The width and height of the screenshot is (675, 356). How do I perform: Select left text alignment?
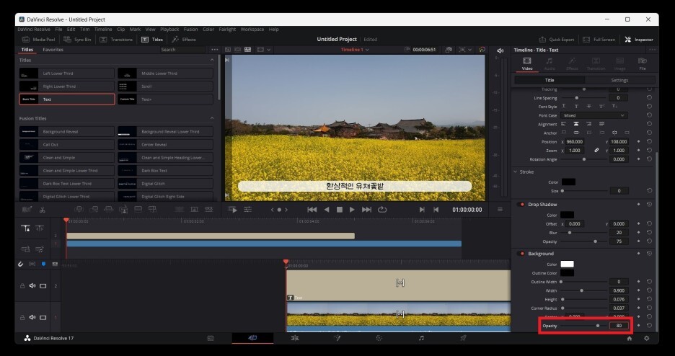pyautogui.click(x=563, y=124)
